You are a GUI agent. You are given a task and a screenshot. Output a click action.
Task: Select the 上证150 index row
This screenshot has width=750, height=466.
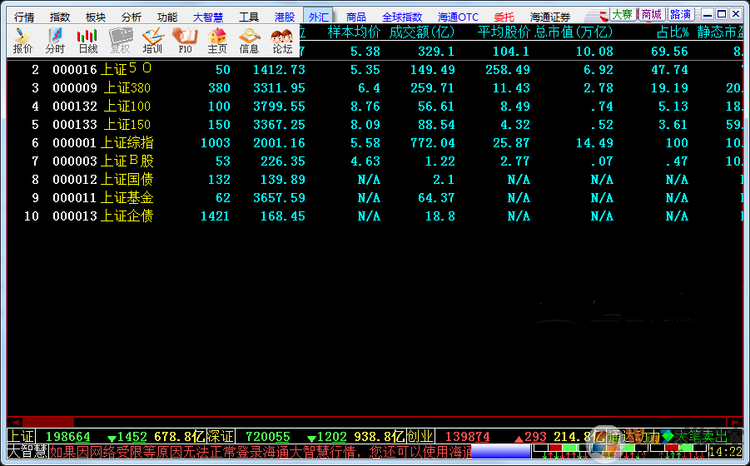pos(375,125)
